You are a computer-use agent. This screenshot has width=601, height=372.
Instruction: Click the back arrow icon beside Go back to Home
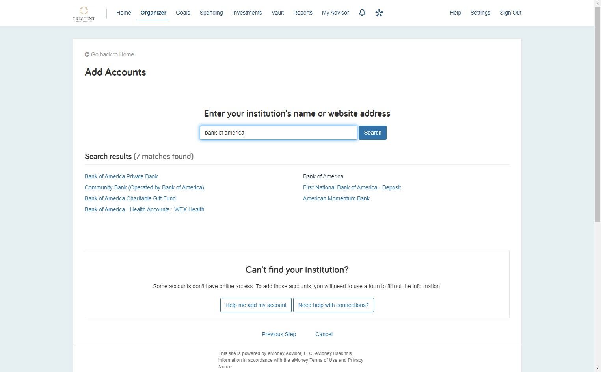(x=87, y=54)
